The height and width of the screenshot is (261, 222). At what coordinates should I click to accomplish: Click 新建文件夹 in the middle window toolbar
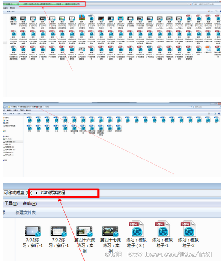[27, 113]
